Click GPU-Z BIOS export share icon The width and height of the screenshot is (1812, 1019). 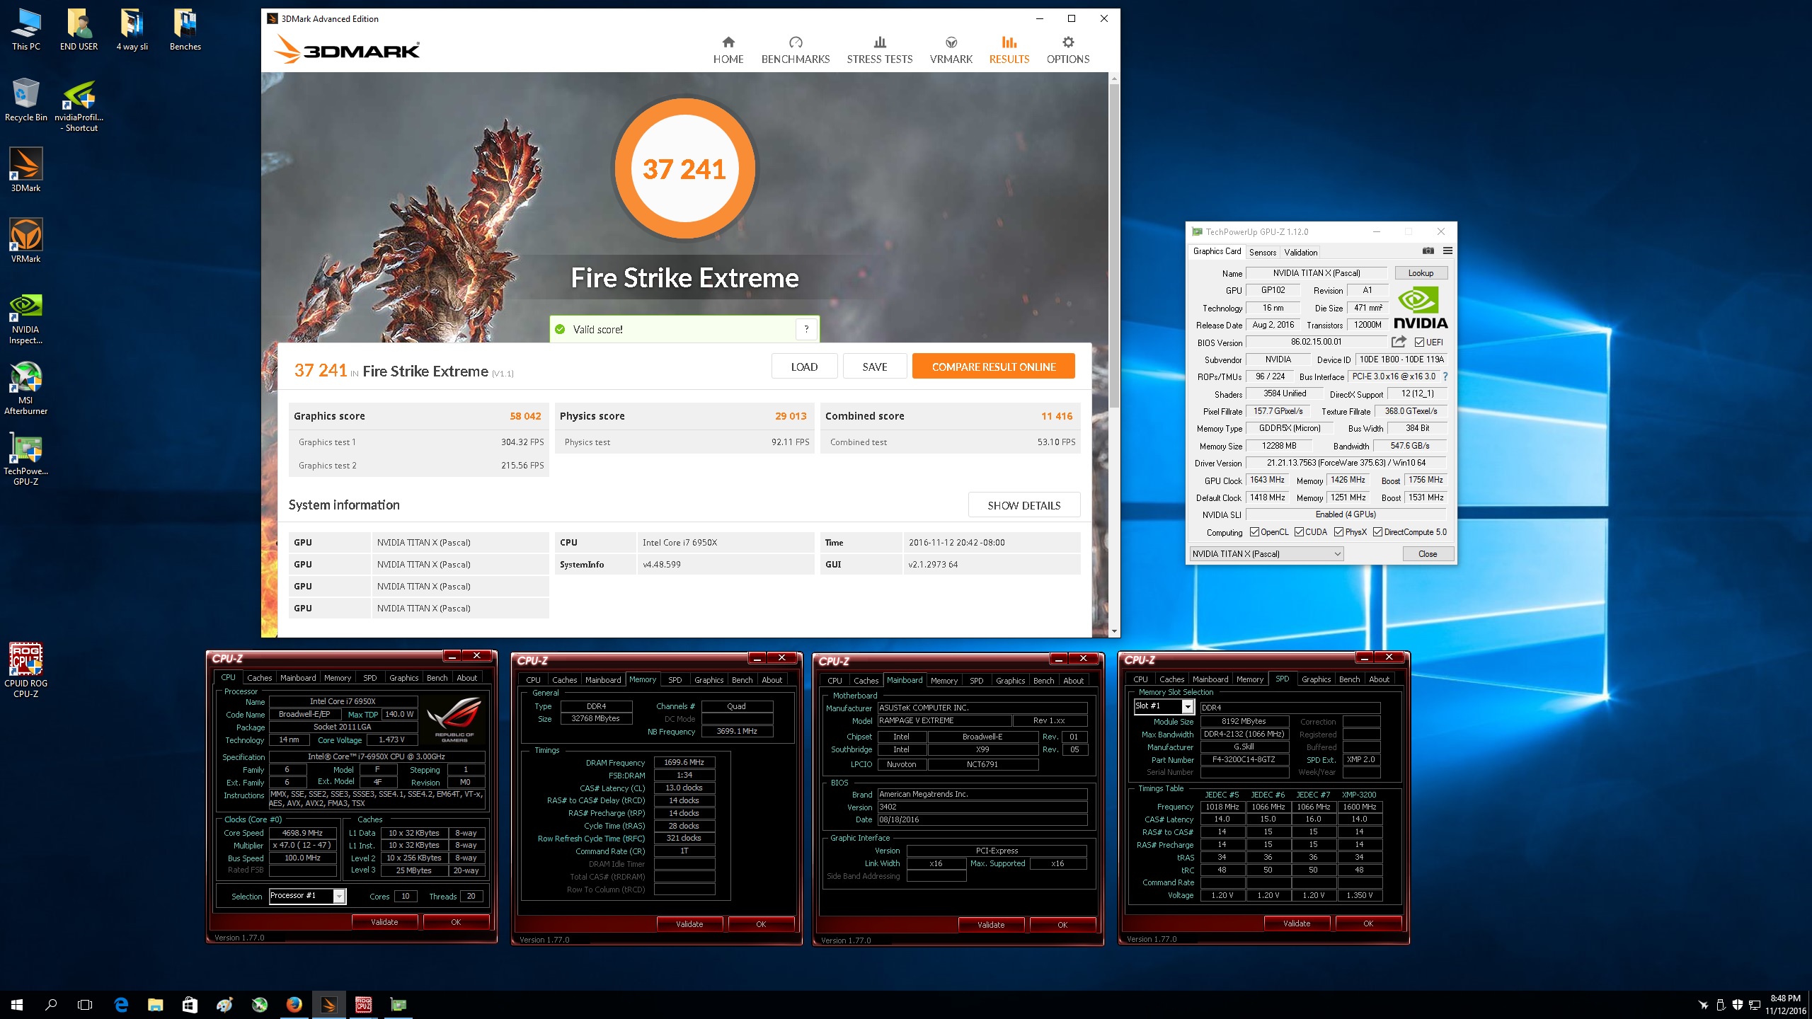(x=1399, y=342)
